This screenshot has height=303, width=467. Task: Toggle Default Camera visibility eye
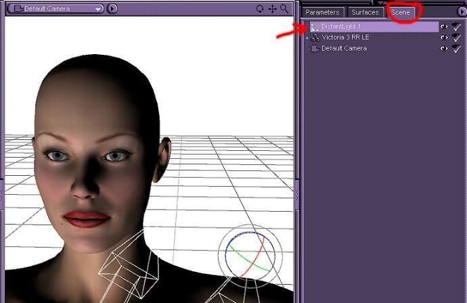click(444, 49)
